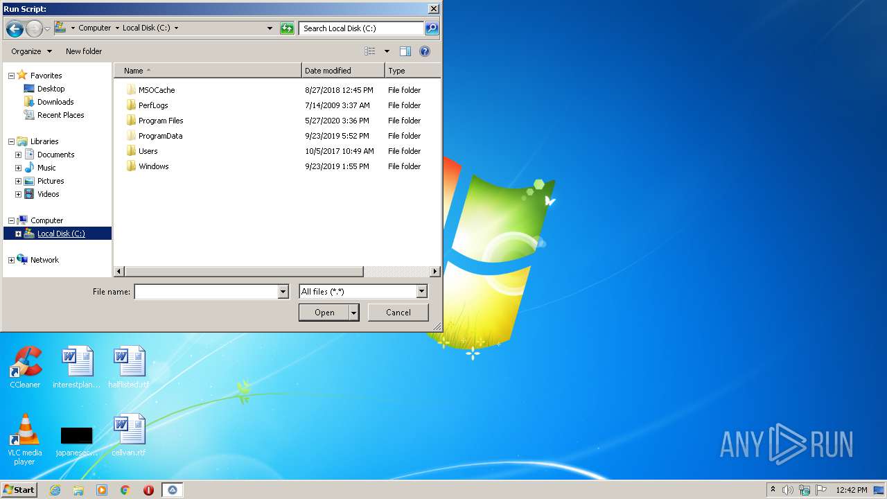Select the Windows folder icon
The image size is (887, 499).
(131, 166)
